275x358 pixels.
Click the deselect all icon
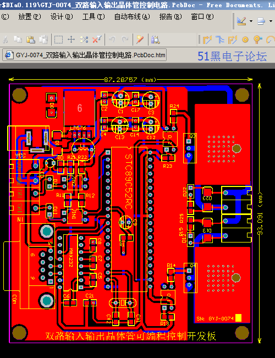coord(84,40)
